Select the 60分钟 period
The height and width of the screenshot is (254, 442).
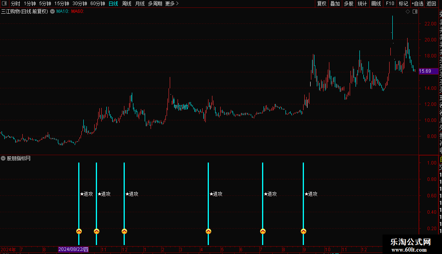pos(97,4)
